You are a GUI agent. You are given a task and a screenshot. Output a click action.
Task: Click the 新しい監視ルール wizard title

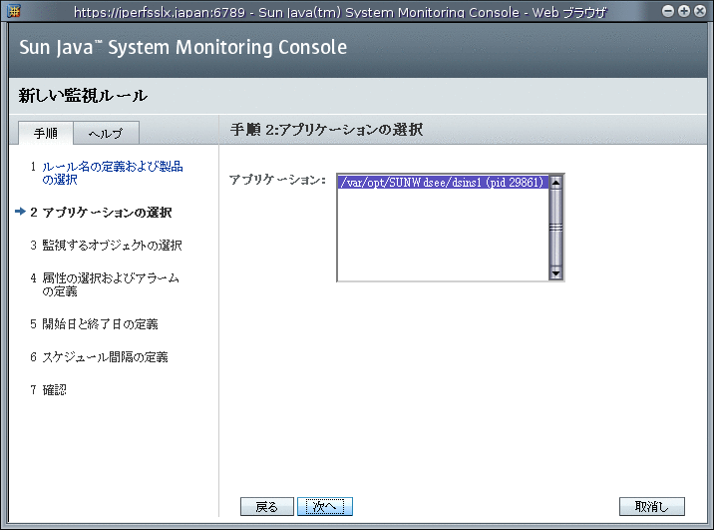point(83,96)
